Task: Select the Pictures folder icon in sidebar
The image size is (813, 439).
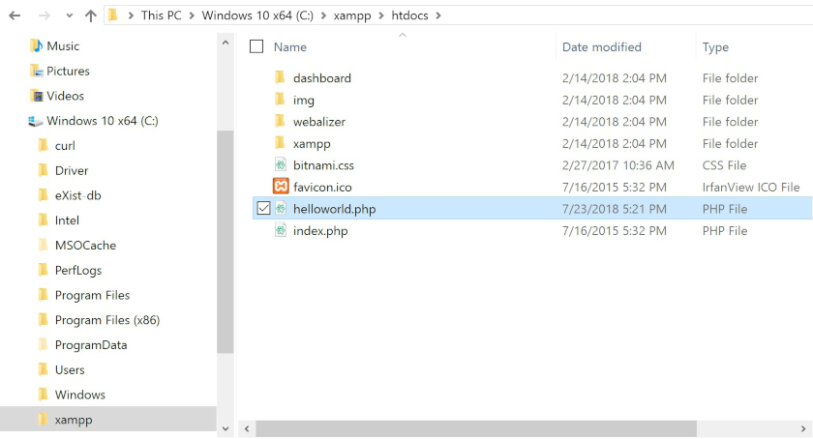Action: click(x=36, y=72)
